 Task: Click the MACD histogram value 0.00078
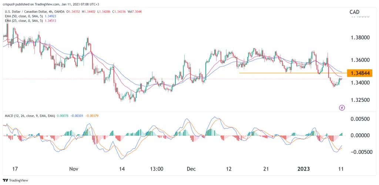(x=63, y=116)
